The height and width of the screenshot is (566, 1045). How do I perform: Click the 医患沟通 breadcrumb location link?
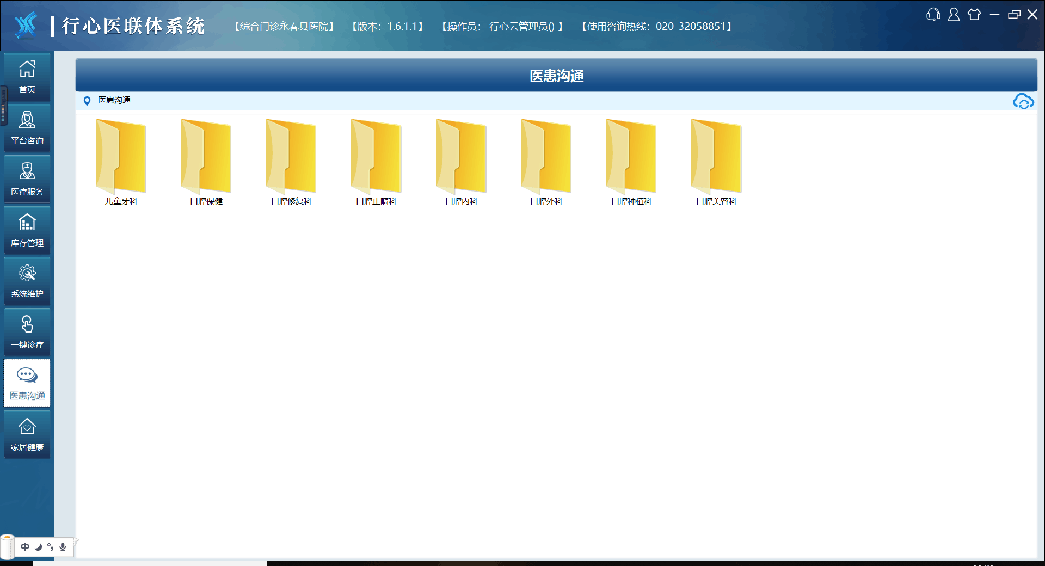(x=114, y=100)
